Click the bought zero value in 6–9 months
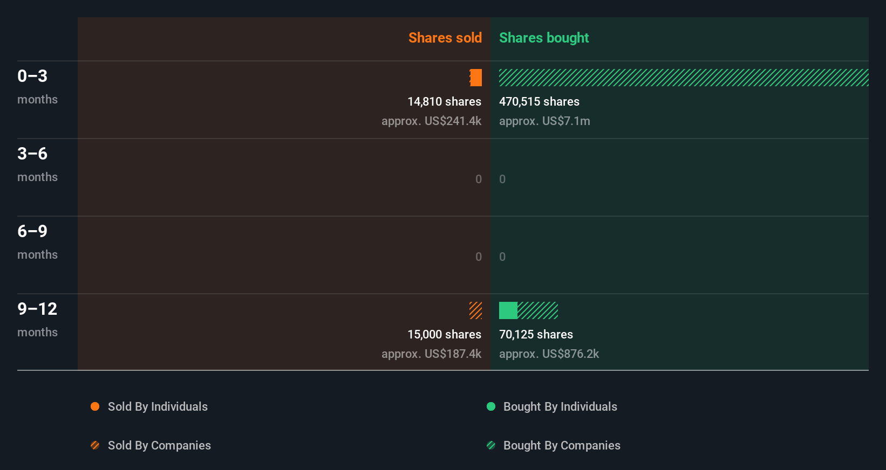The height and width of the screenshot is (470, 886). tap(502, 257)
